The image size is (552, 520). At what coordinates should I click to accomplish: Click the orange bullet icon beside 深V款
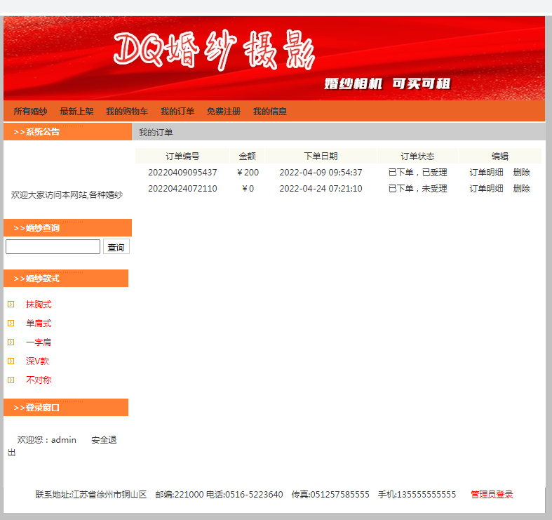click(11, 361)
